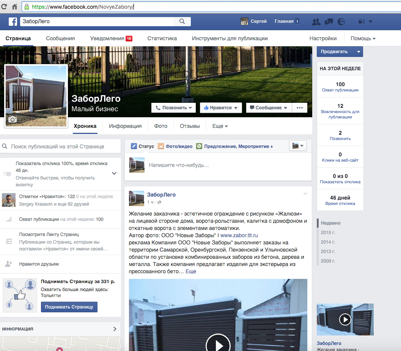Open the messages chat icon

(329, 22)
